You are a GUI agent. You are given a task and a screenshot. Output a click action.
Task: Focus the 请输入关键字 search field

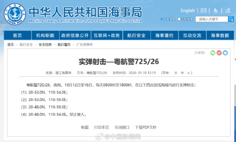tap(212, 19)
